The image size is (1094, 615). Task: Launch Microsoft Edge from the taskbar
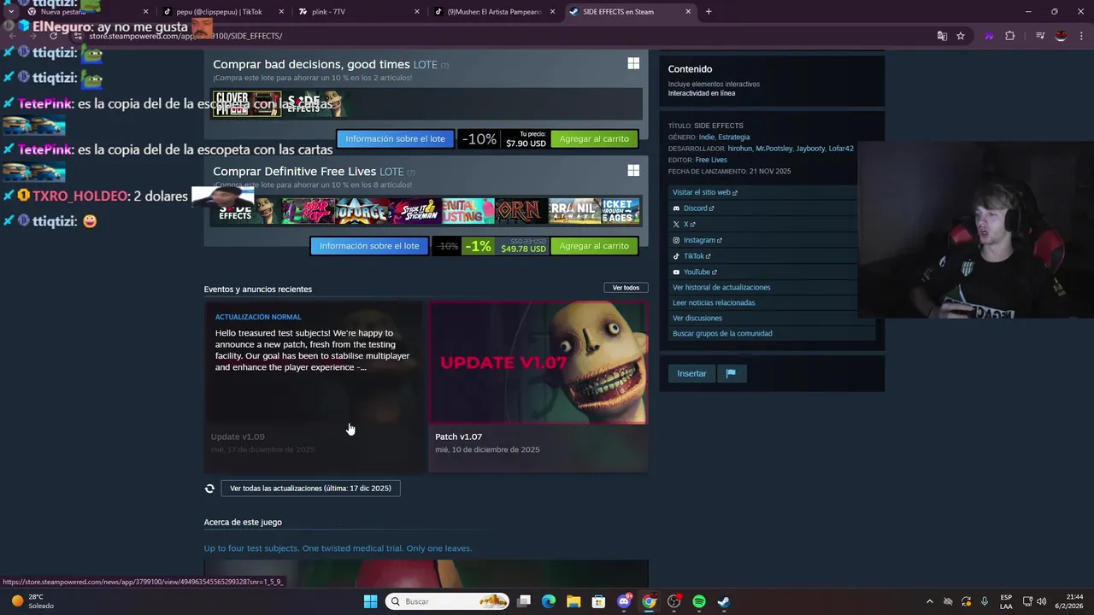click(549, 601)
